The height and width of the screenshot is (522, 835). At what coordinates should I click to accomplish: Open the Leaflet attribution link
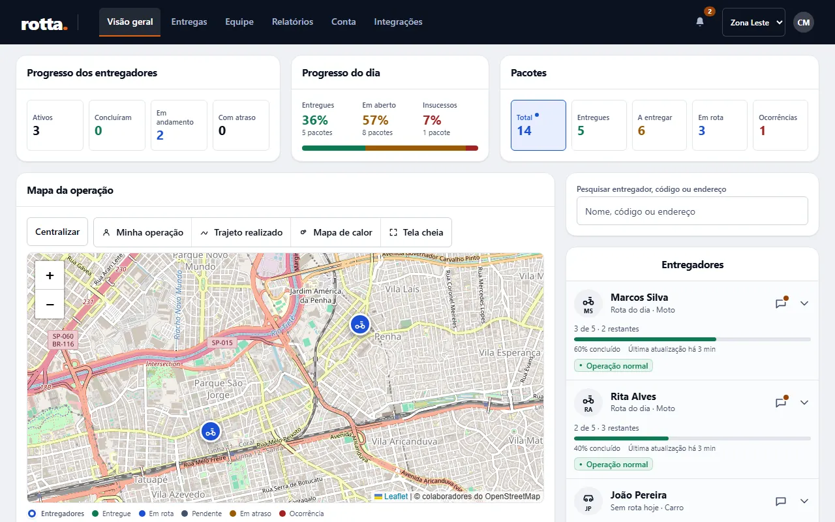391,497
